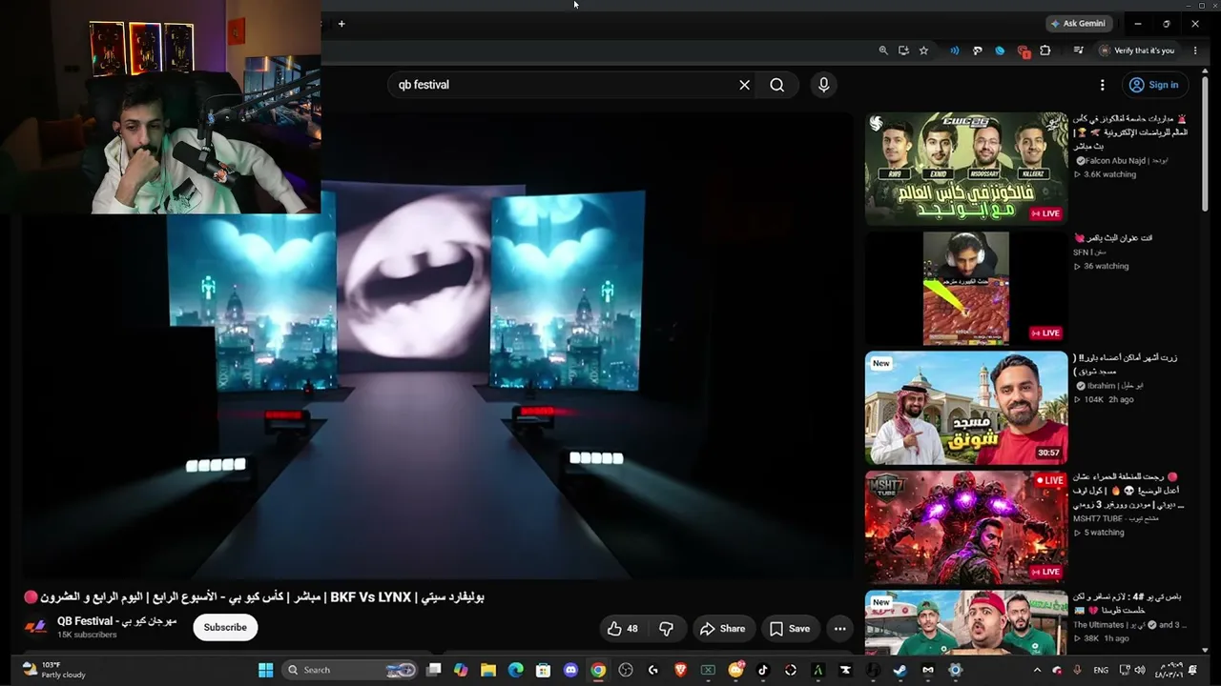The image size is (1221, 686).
Task: Switch the ENG input language indicator
Action: click(1101, 670)
